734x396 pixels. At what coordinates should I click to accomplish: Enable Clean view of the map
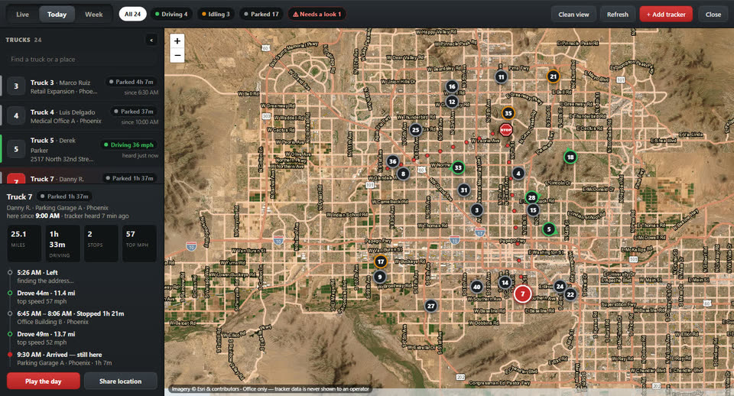(x=573, y=15)
